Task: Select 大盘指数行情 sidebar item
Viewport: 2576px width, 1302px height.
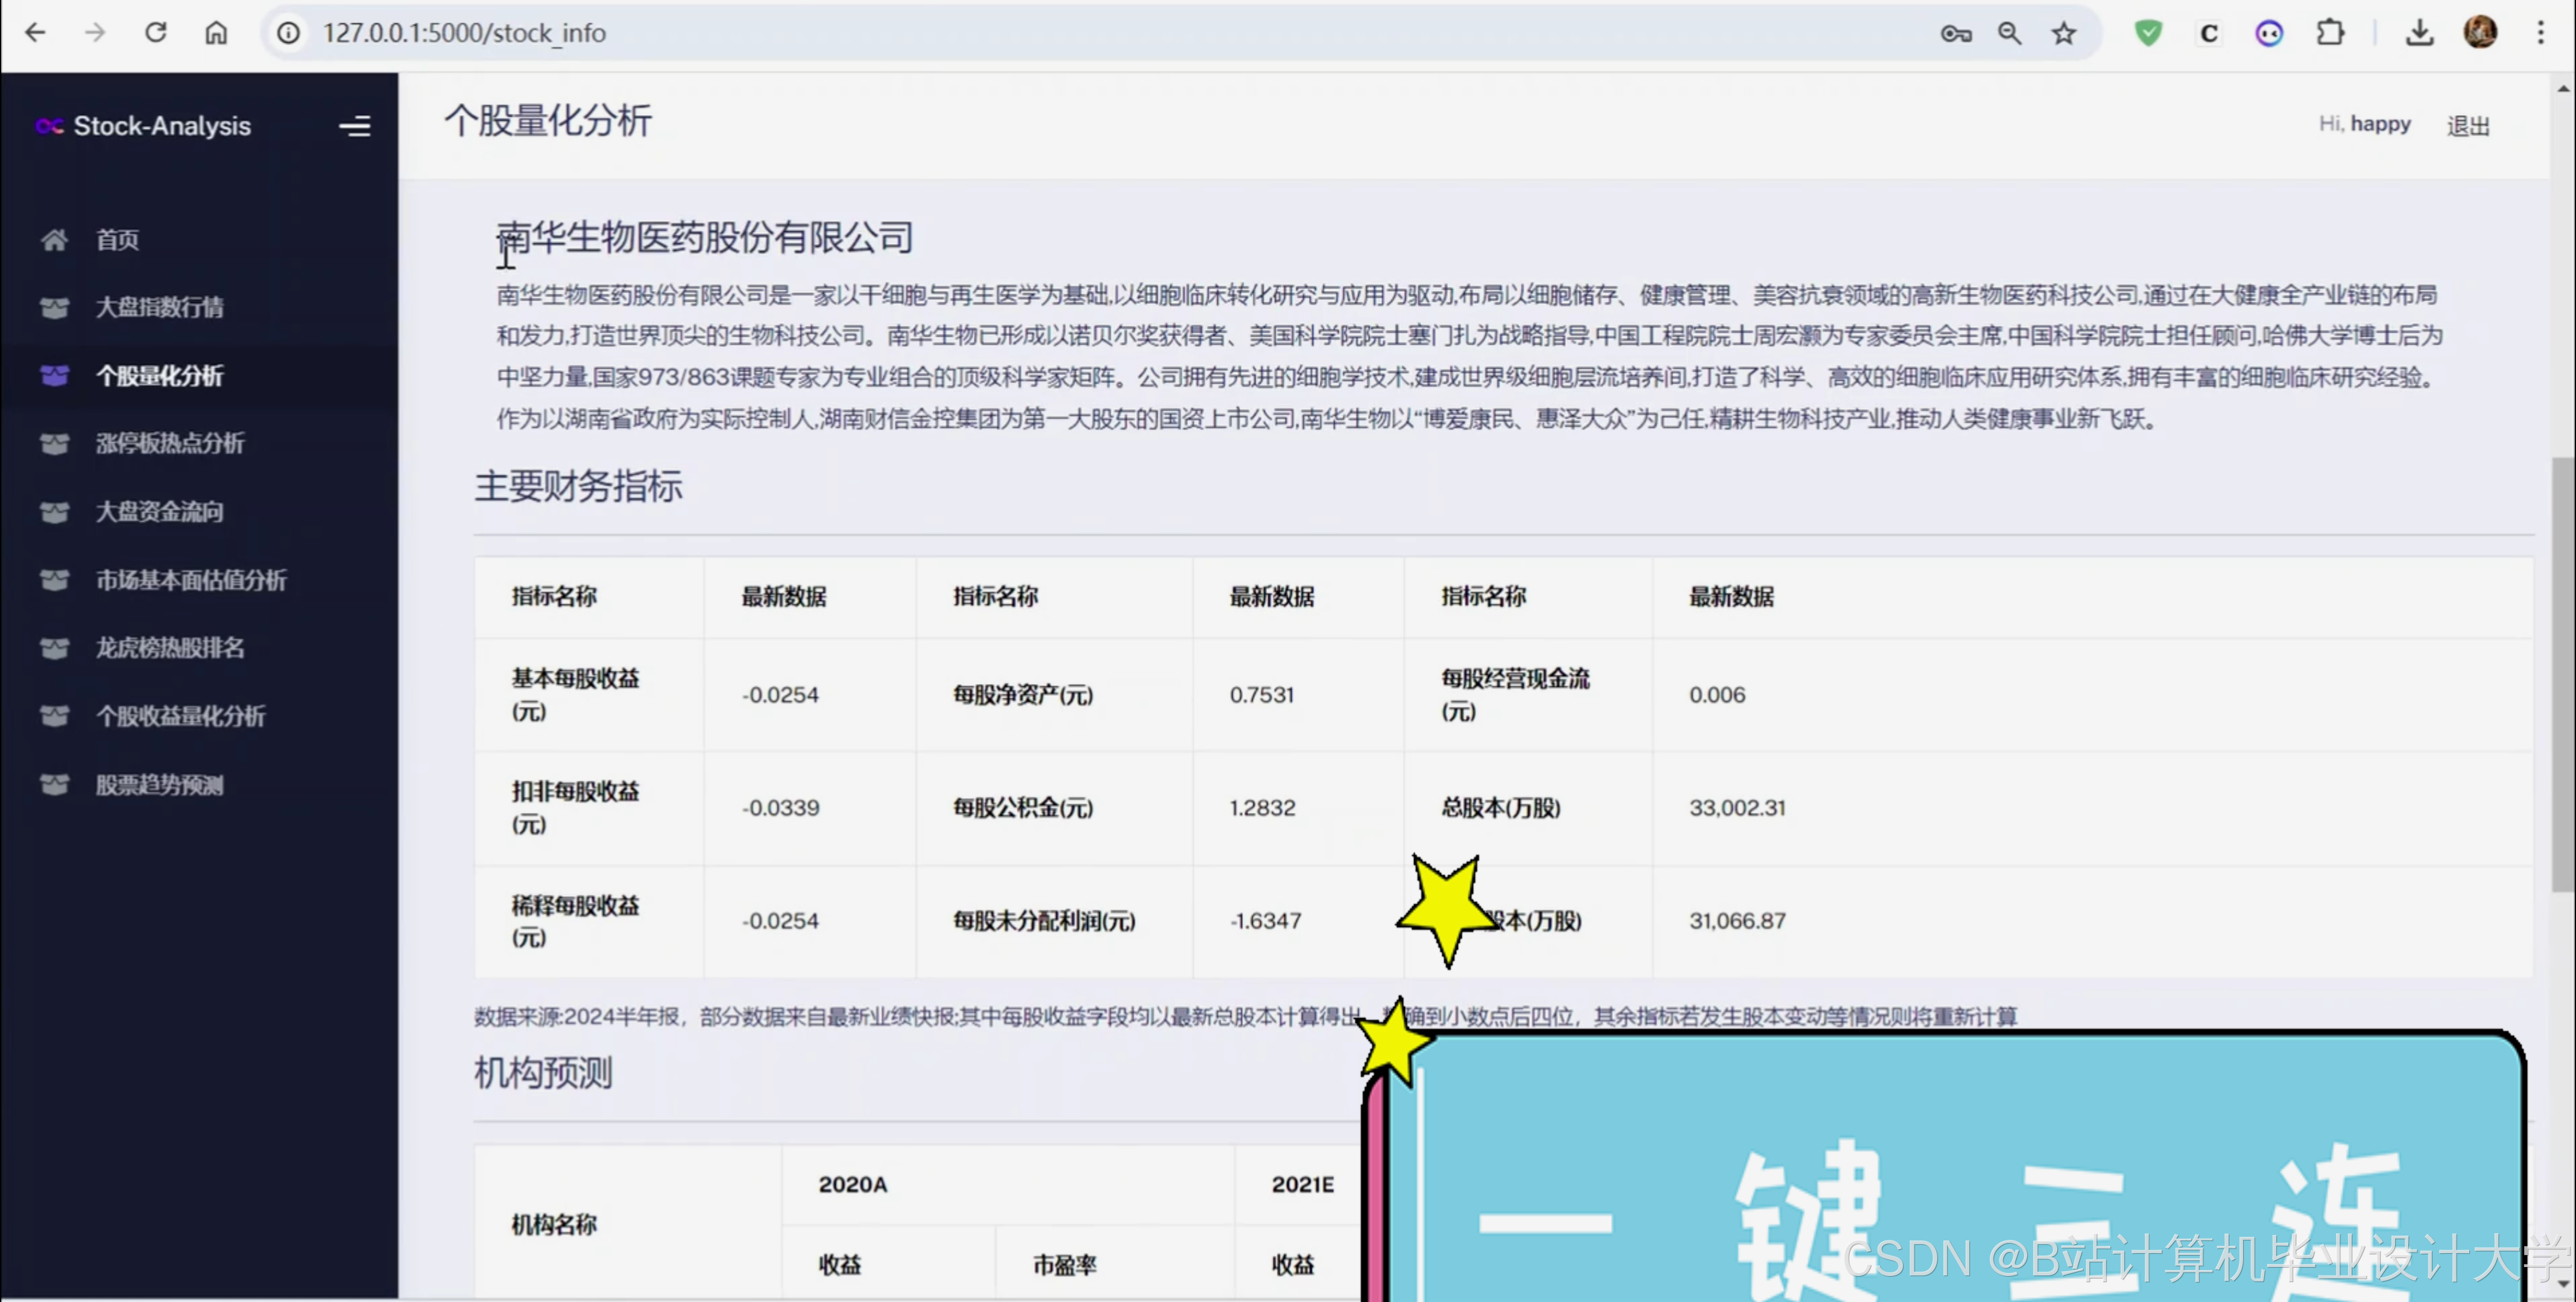Action: [159, 307]
